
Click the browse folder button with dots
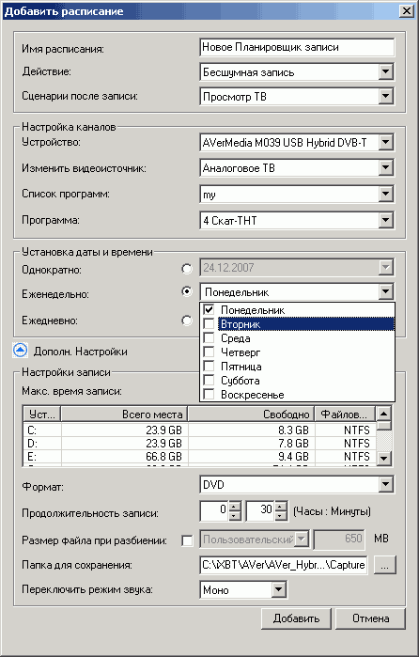click(x=384, y=565)
